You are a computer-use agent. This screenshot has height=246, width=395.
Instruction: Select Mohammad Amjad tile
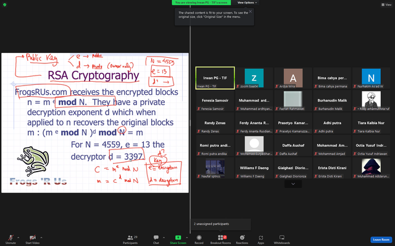pos(332,145)
